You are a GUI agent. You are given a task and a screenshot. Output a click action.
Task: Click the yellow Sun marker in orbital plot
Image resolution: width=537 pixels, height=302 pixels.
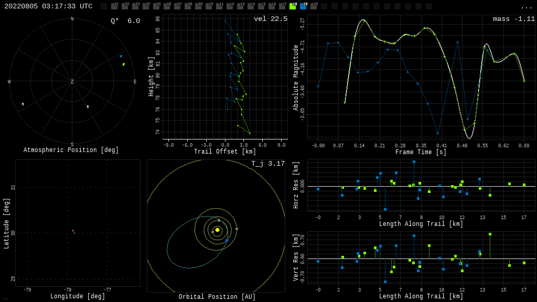point(217,230)
